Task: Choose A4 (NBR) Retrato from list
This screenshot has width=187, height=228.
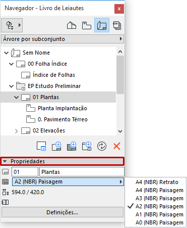Action: [157, 182]
